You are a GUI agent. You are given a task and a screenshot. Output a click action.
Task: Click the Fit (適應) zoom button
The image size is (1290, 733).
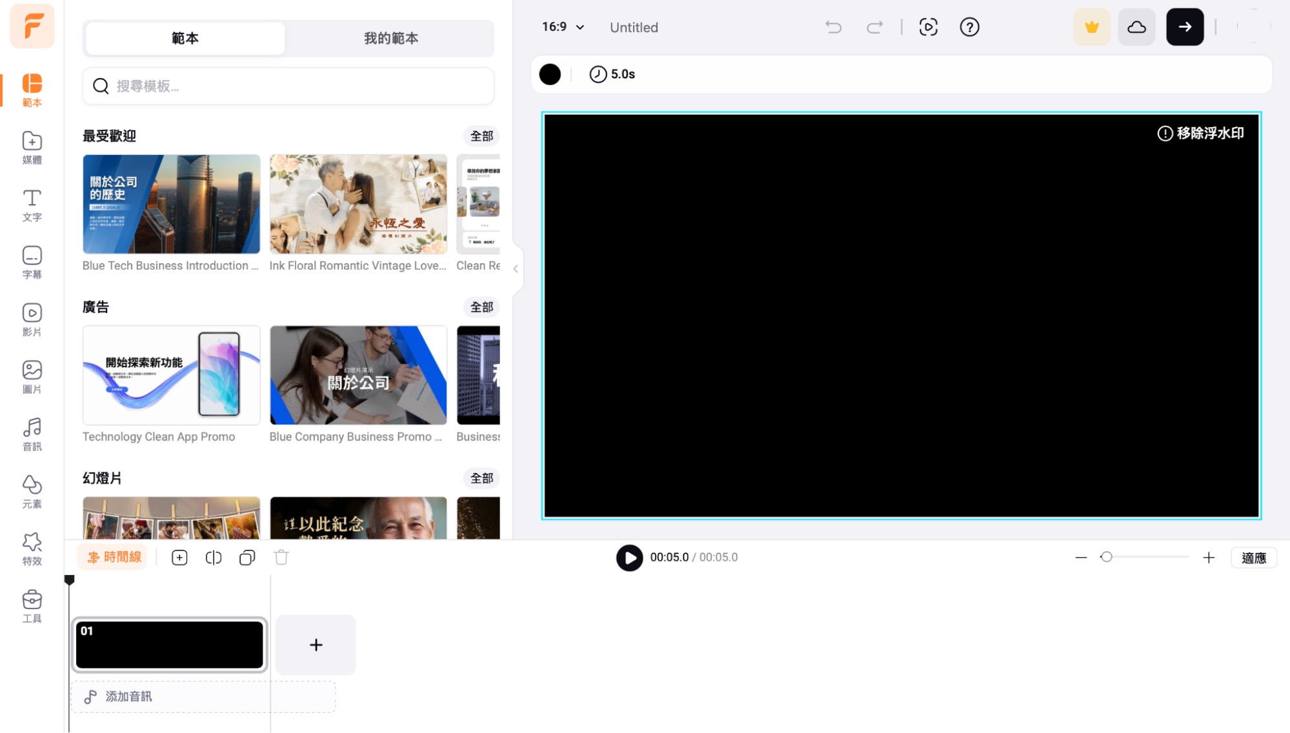pos(1253,558)
